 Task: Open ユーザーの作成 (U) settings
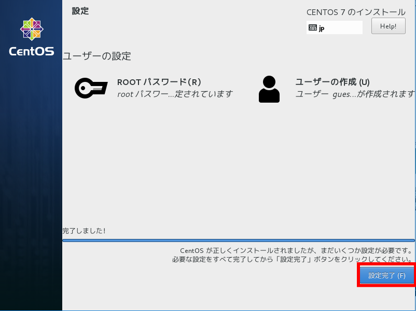pyautogui.click(x=332, y=82)
